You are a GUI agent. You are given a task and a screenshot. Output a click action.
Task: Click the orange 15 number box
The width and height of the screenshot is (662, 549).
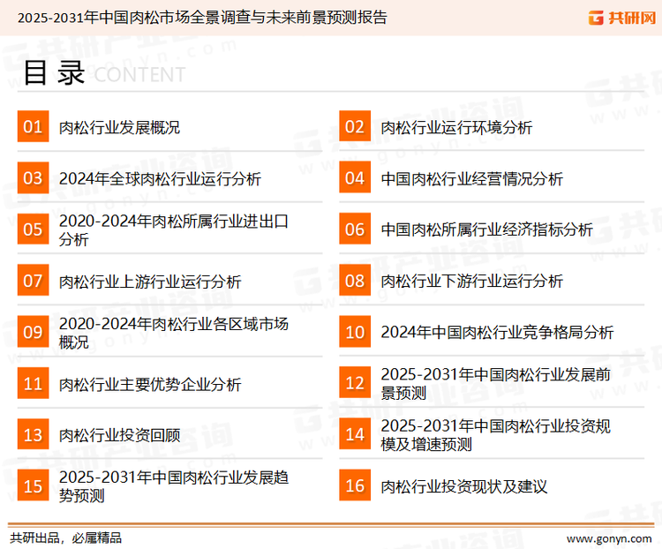[33, 485]
